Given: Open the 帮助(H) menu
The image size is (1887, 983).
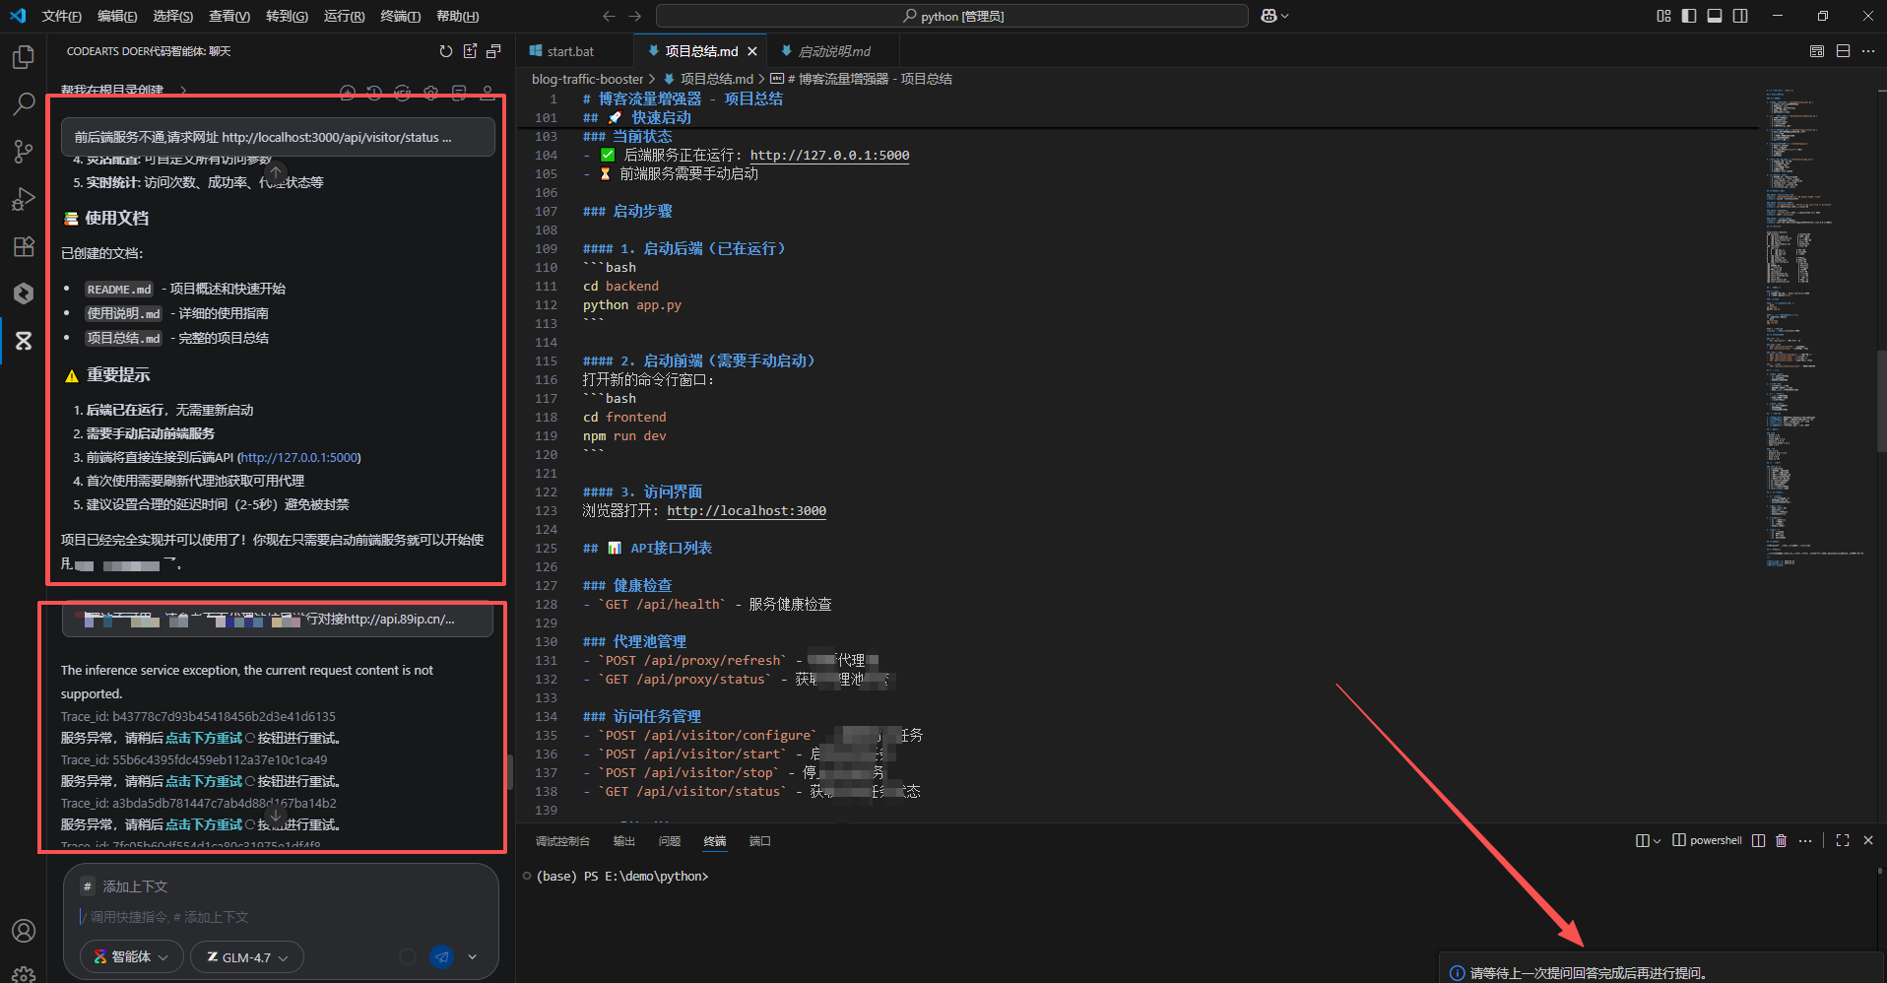Looking at the screenshot, I should (457, 16).
